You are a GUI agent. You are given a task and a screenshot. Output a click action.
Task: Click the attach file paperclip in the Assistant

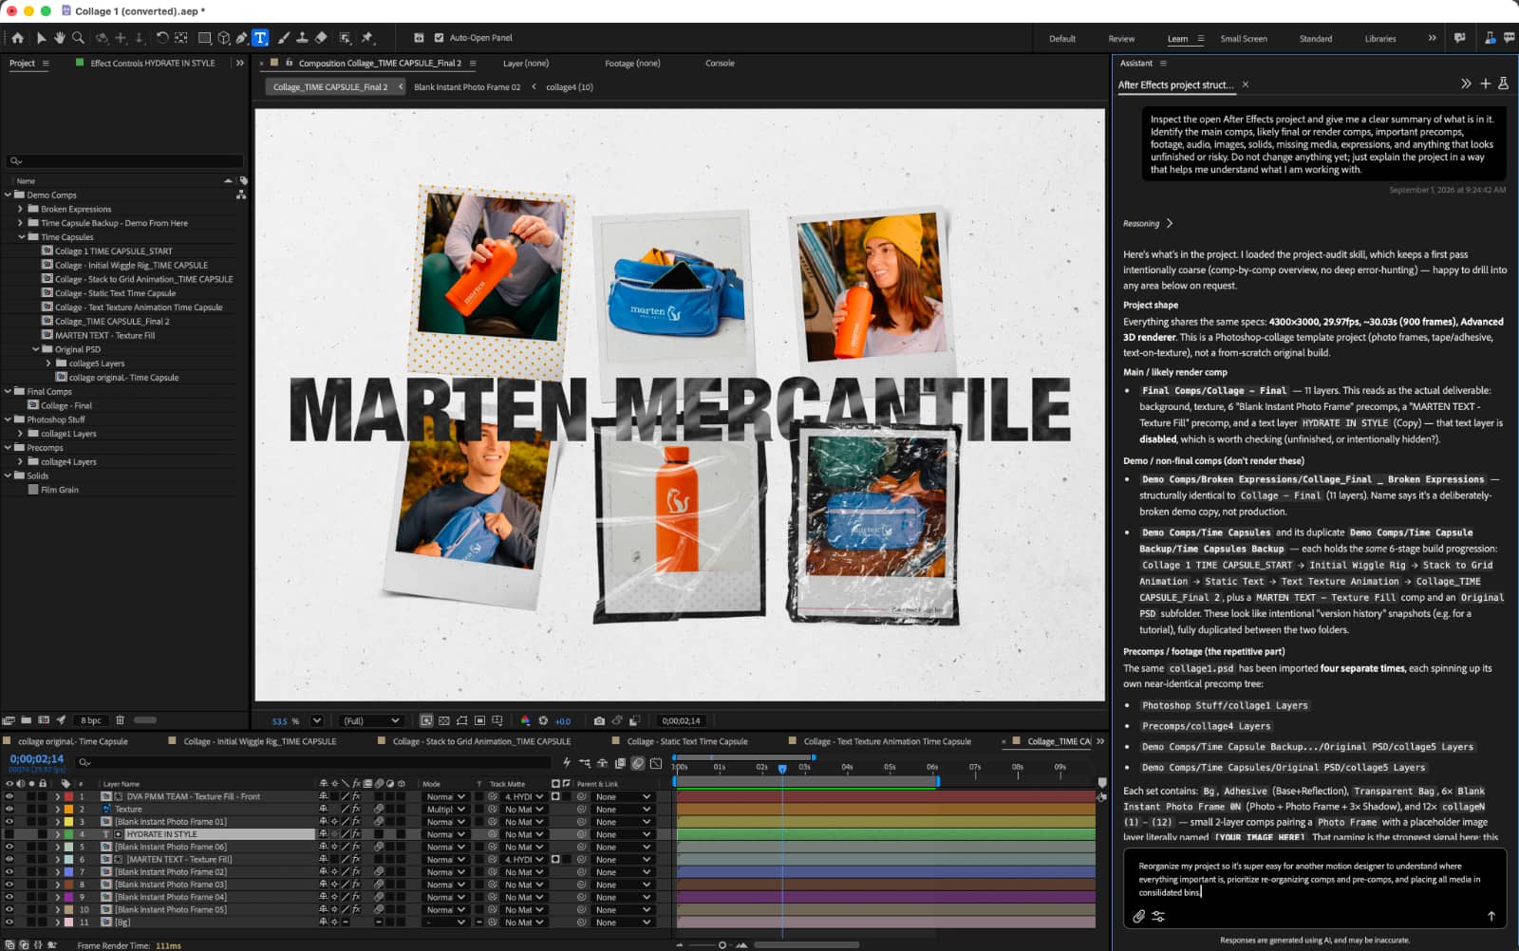[1139, 916]
